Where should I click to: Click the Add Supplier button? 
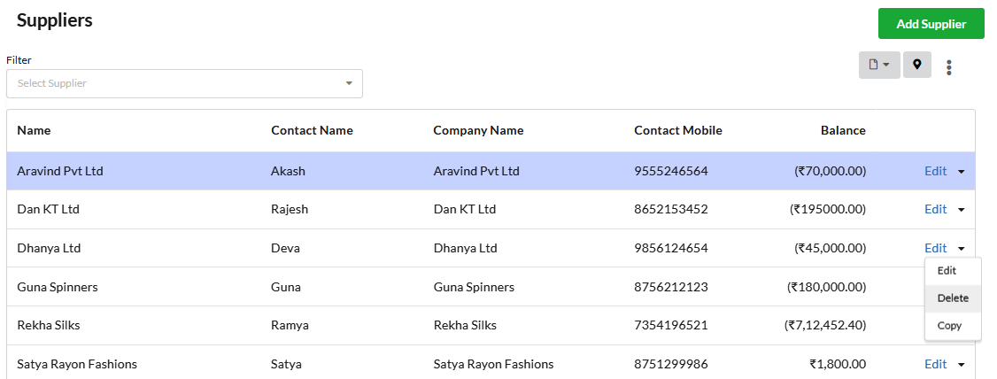[931, 24]
